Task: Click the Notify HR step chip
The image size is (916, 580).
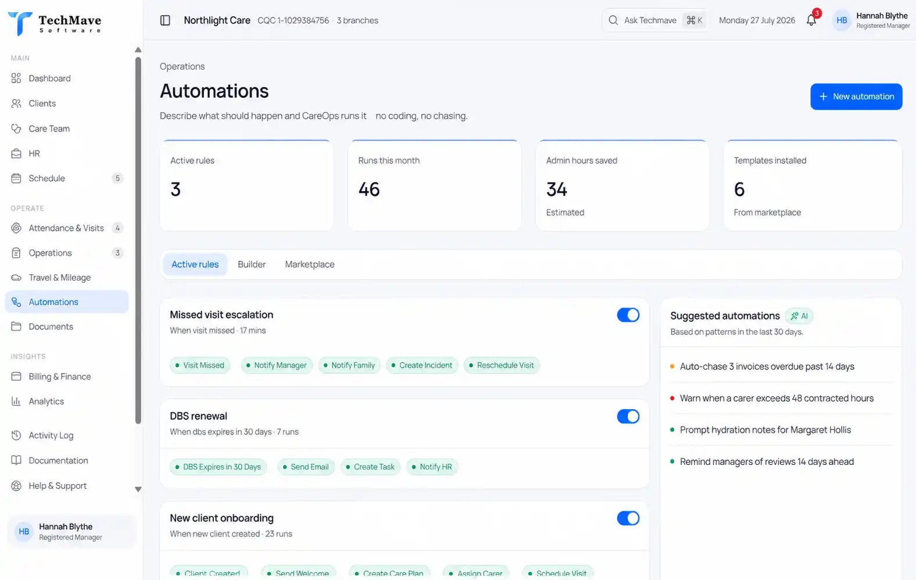Action: pyautogui.click(x=432, y=467)
